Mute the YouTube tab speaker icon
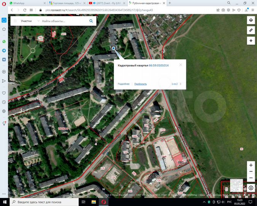Screen dimensions: 257x206 click(x=94, y=3)
